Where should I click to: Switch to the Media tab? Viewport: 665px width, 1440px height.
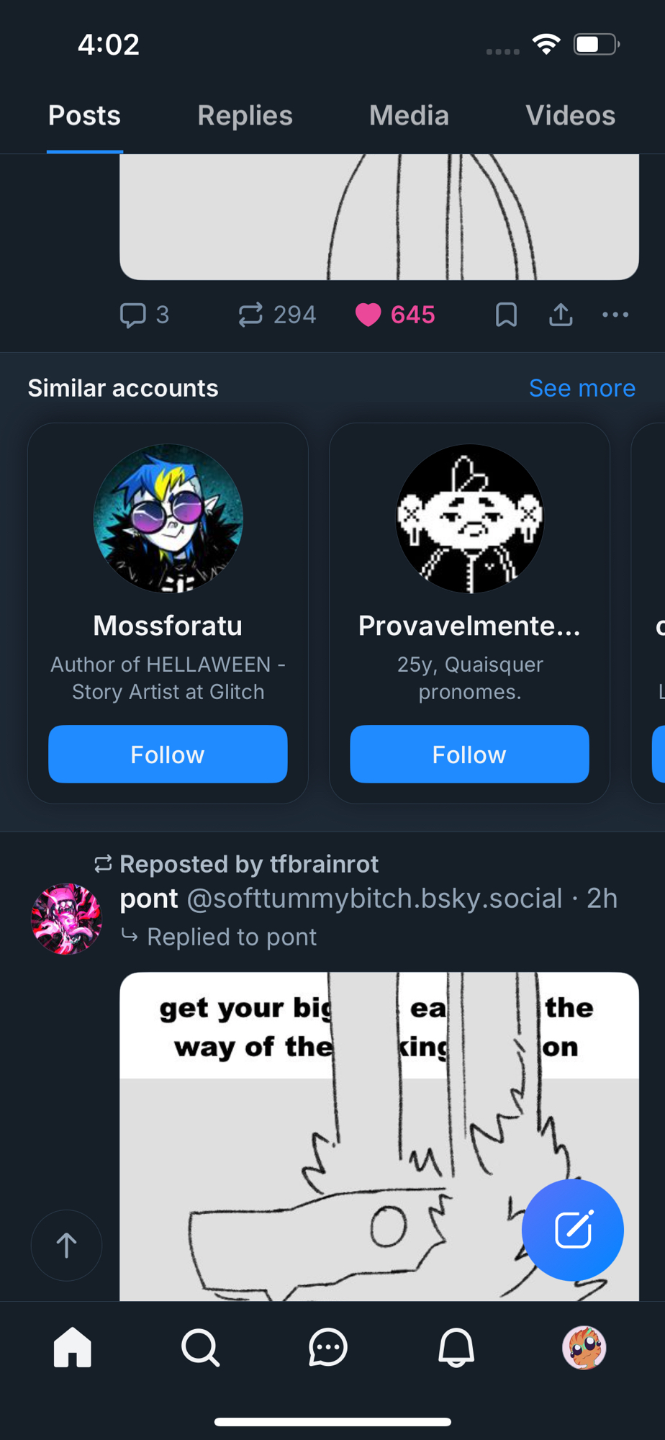click(409, 116)
